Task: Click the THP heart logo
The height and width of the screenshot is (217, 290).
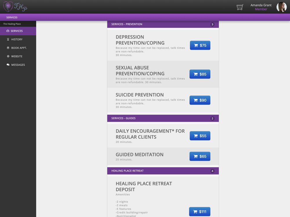Action: (15, 7)
